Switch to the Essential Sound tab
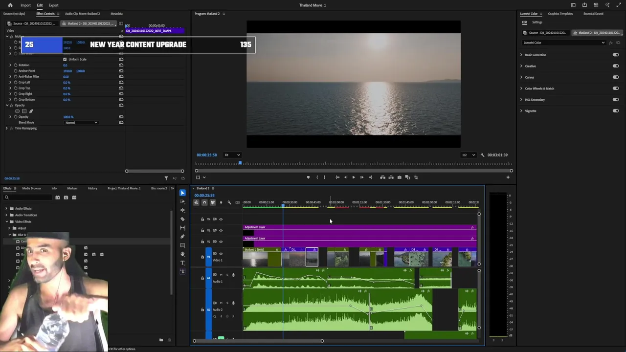This screenshot has width=626, height=352. (593, 14)
